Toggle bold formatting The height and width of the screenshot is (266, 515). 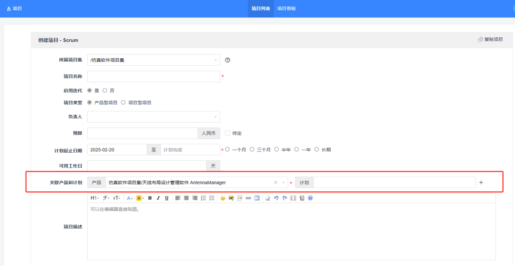150,198
